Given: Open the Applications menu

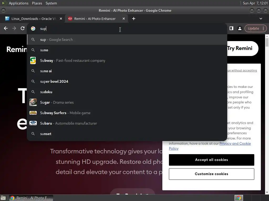Looking at the screenshot, I should click(19, 3).
